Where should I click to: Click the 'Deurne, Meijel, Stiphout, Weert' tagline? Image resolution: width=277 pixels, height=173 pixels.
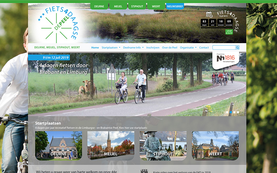click(x=57, y=48)
